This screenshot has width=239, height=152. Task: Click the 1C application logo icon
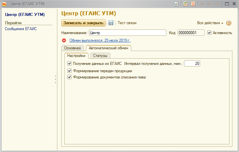click(4, 4)
